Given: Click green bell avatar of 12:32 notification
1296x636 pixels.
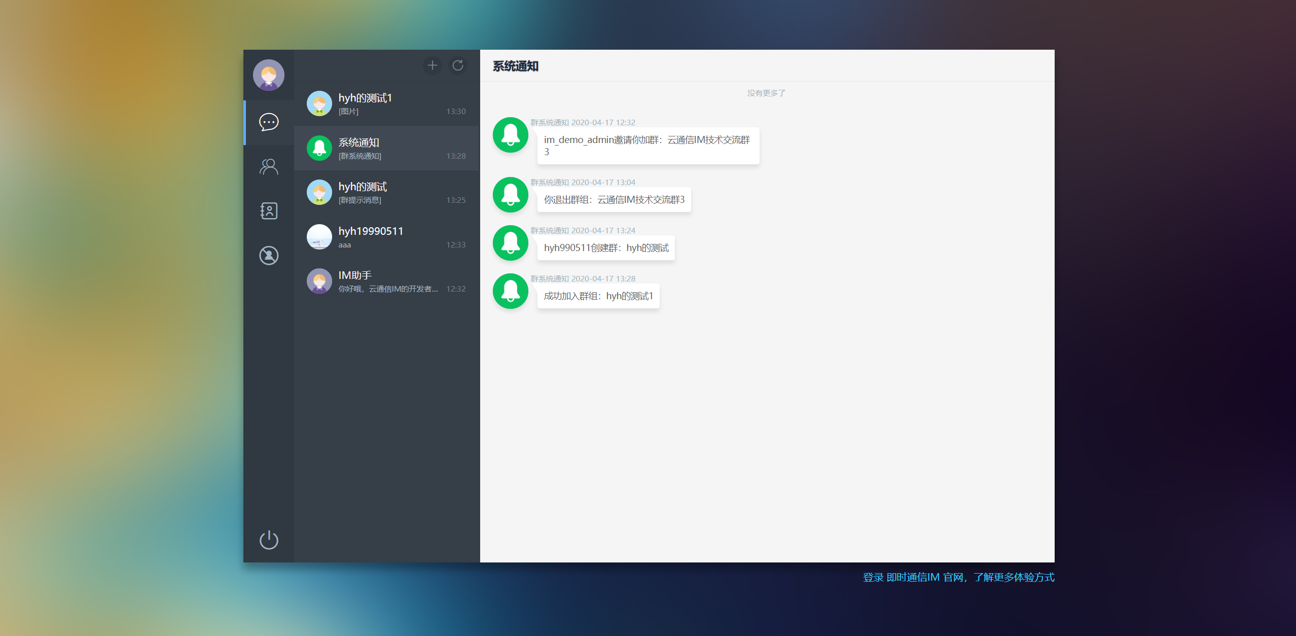Looking at the screenshot, I should click(510, 135).
